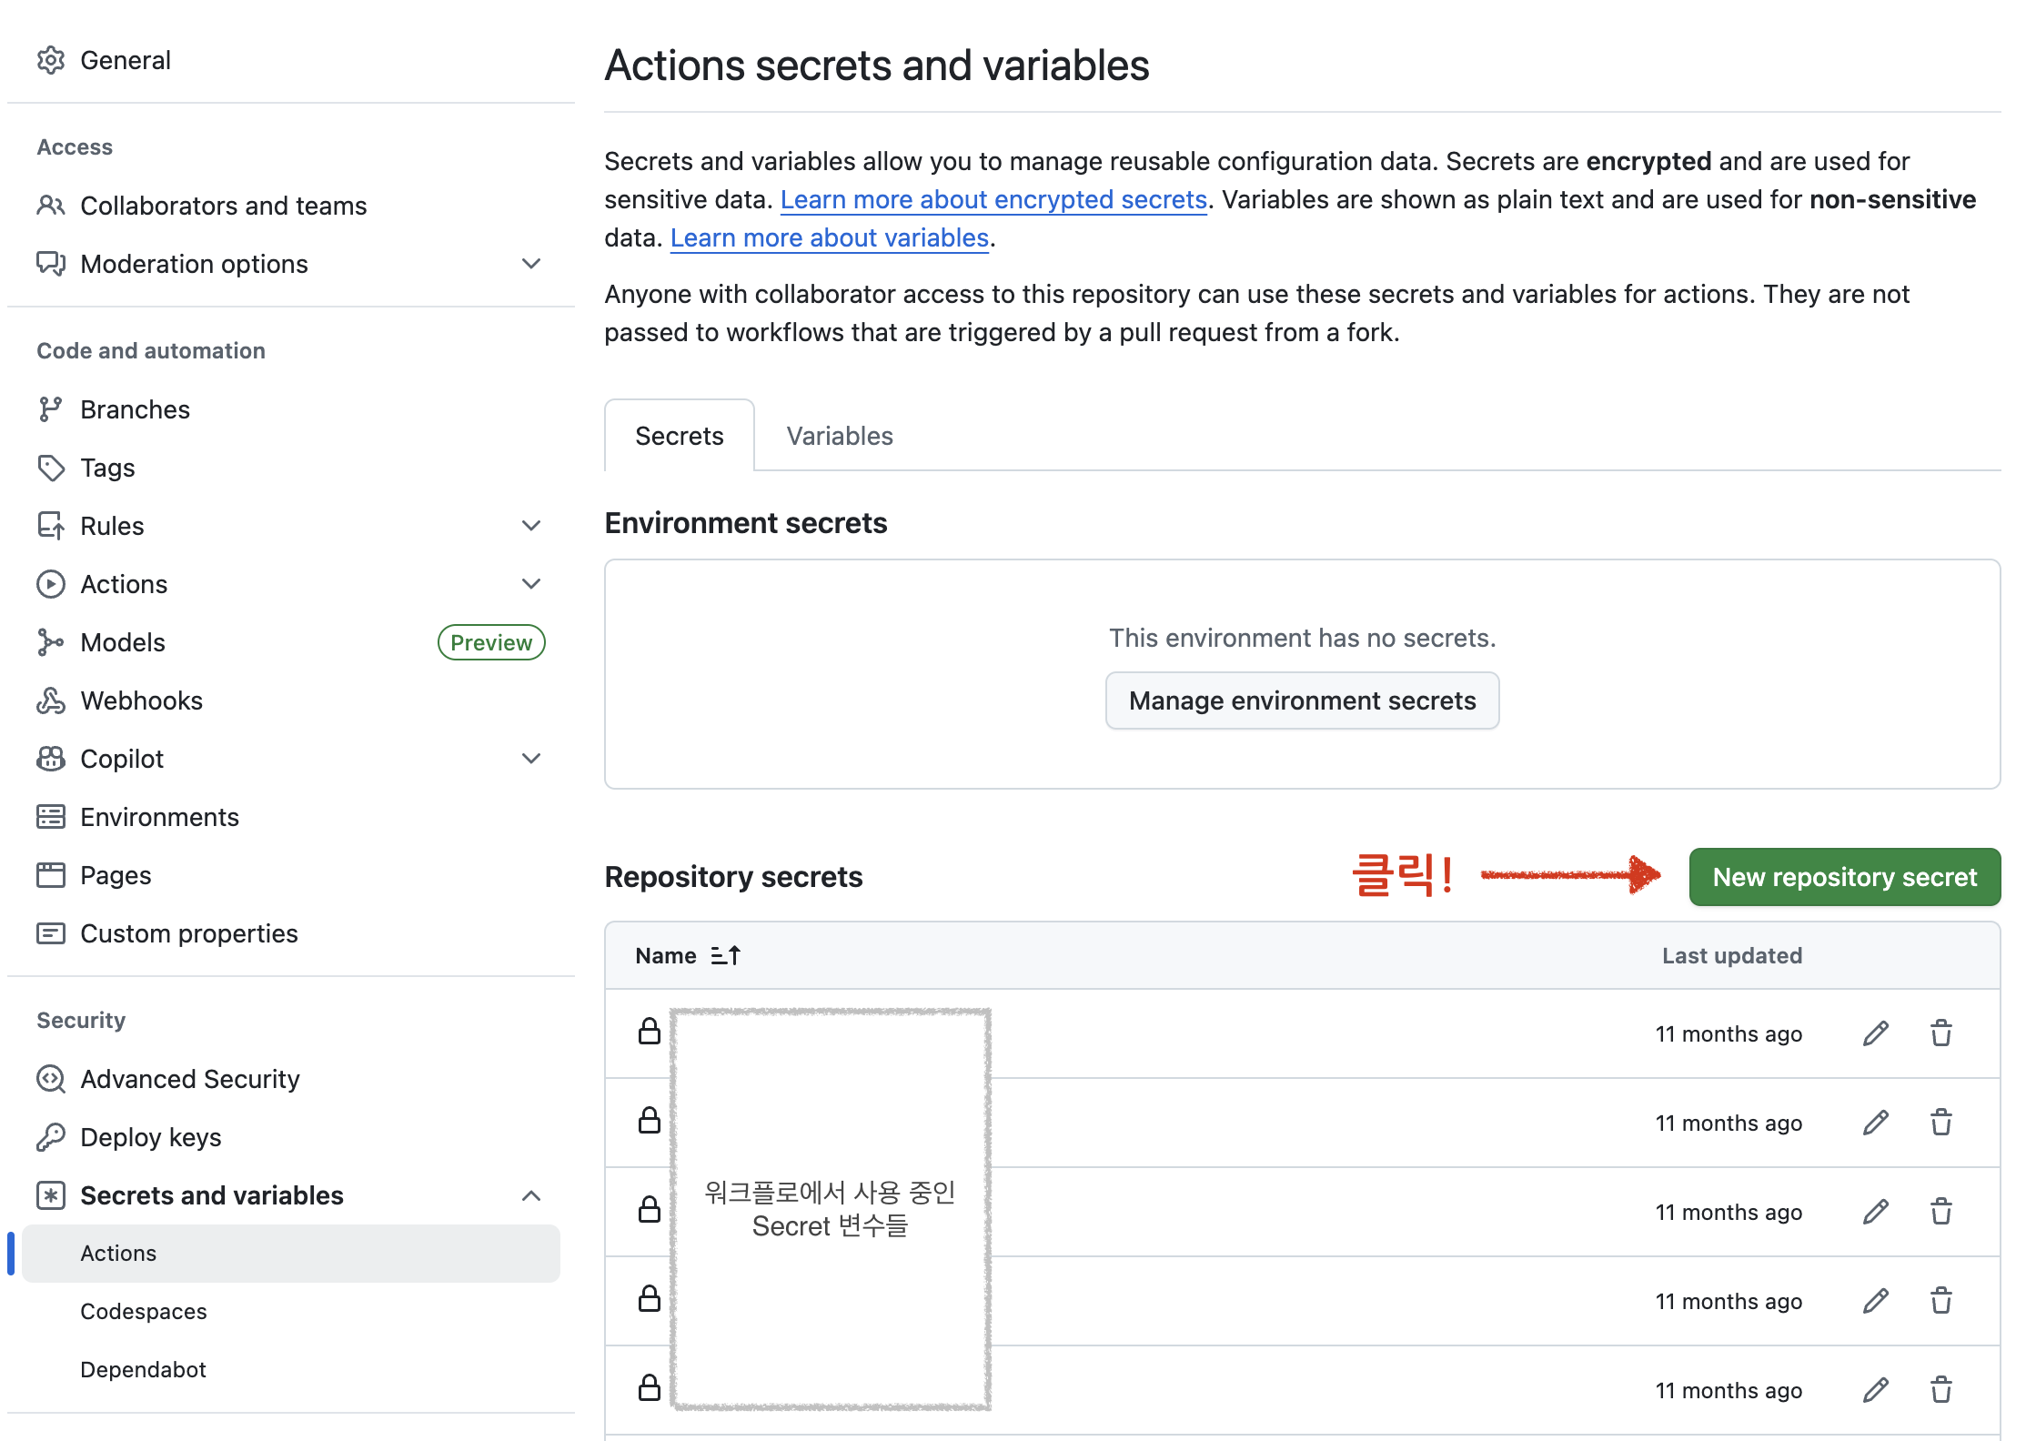Delete the second repository secret via trash icon
This screenshot has width=2036, height=1441.
[1940, 1123]
